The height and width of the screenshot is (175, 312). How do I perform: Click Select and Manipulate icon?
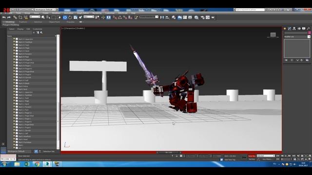(x=103, y=17)
